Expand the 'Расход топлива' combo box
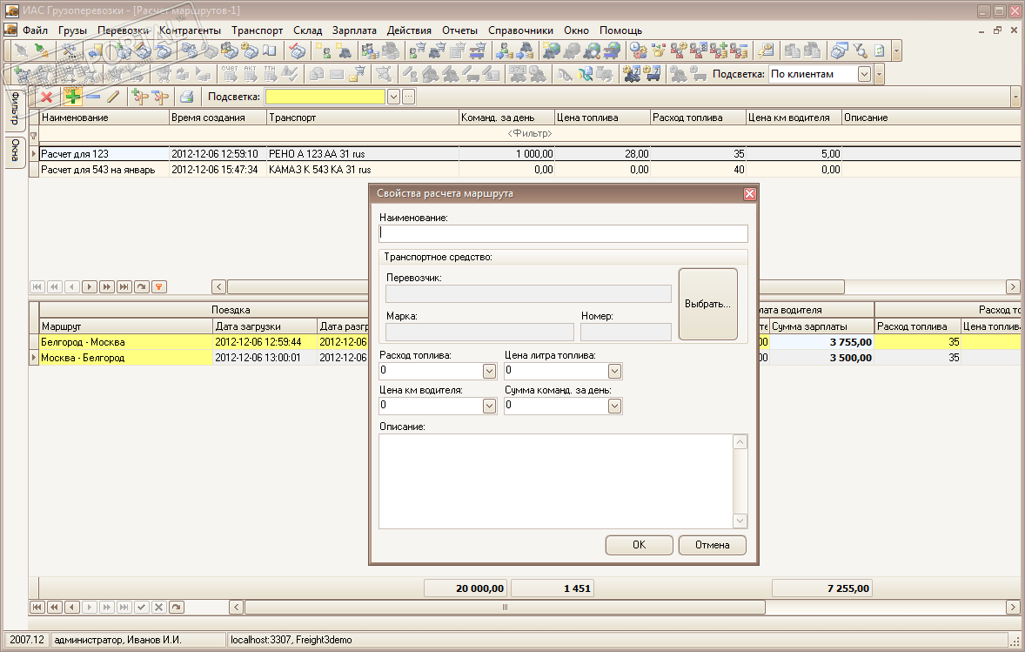The width and height of the screenshot is (1025, 652). click(x=490, y=372)
